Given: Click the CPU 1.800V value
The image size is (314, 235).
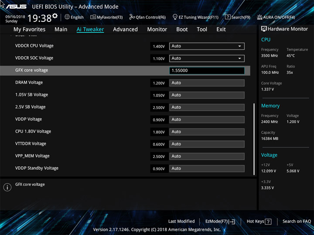Looking at the screenshot, I should [159, 132].
